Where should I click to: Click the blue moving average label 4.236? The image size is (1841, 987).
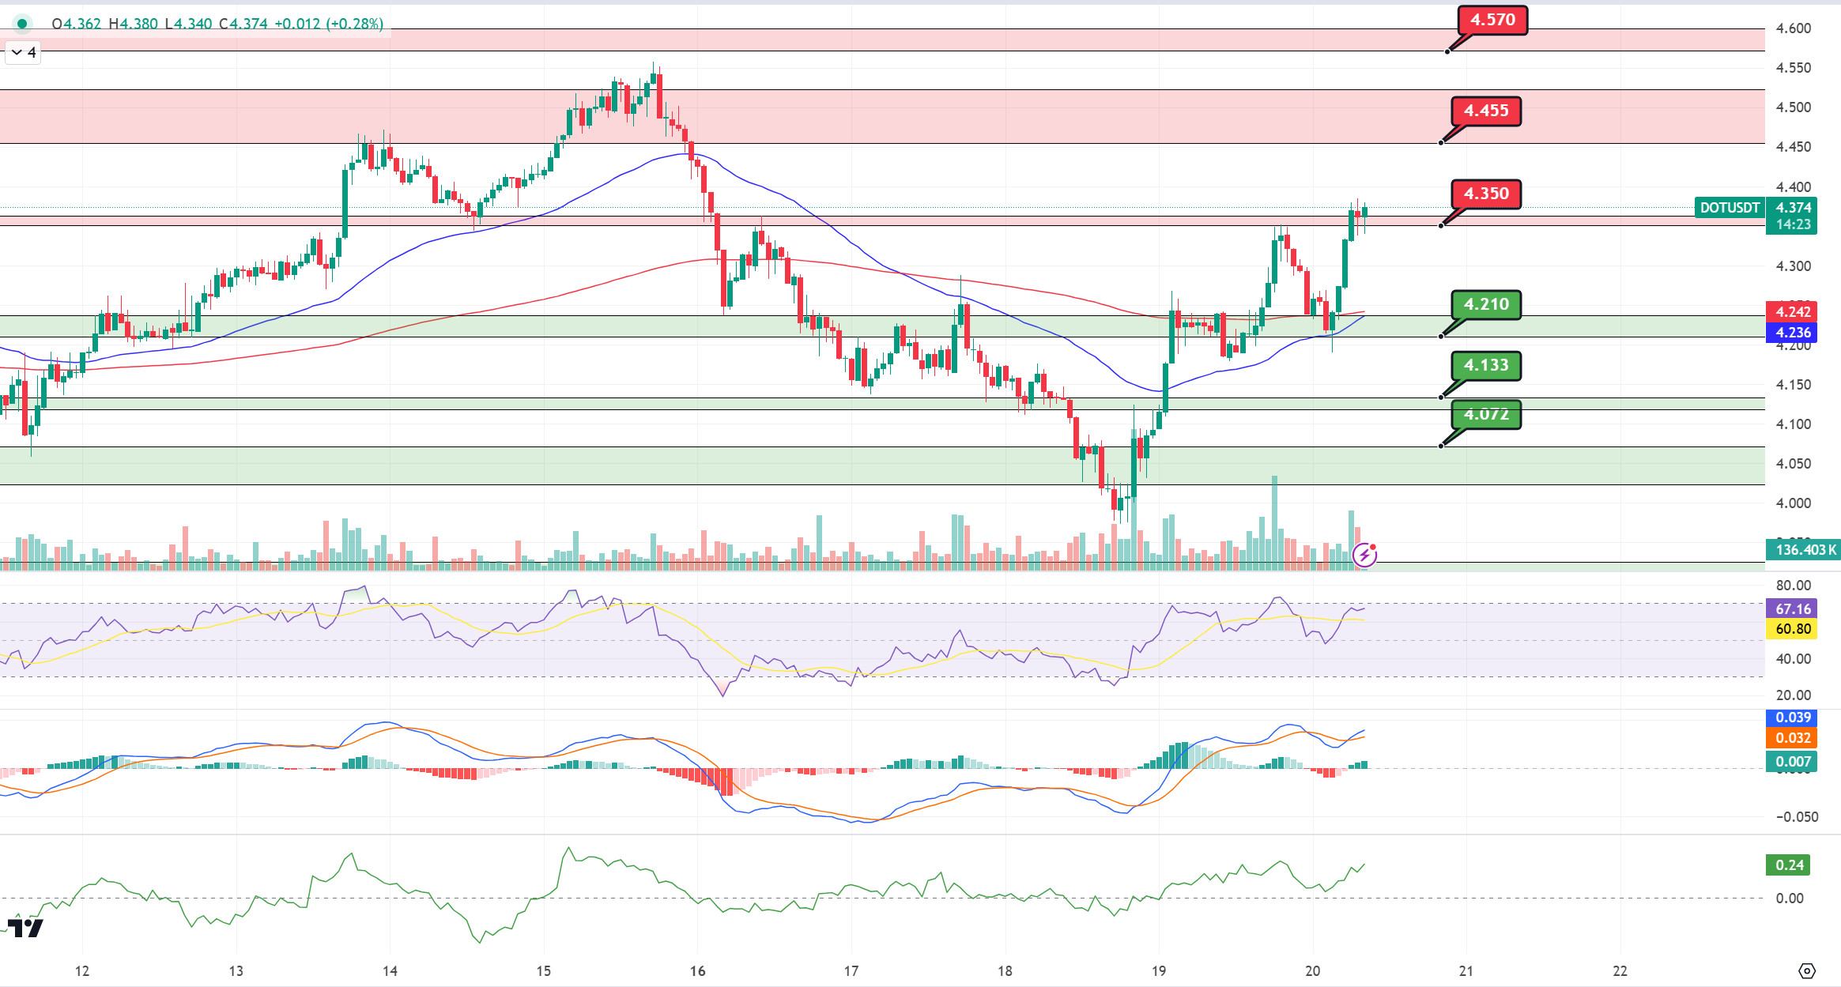tap(1791, 333)
